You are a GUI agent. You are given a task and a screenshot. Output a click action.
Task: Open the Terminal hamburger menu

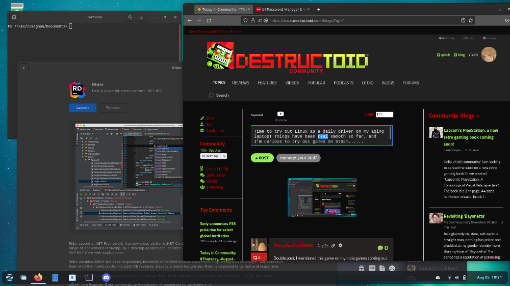click(141, 17)
